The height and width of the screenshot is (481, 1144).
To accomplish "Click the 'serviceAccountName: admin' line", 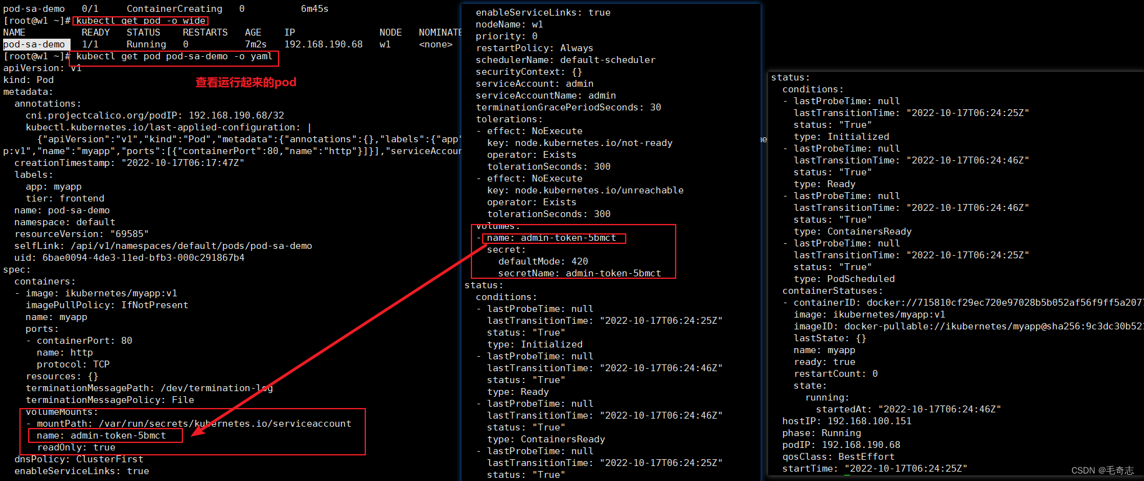I will coord(546,95).
